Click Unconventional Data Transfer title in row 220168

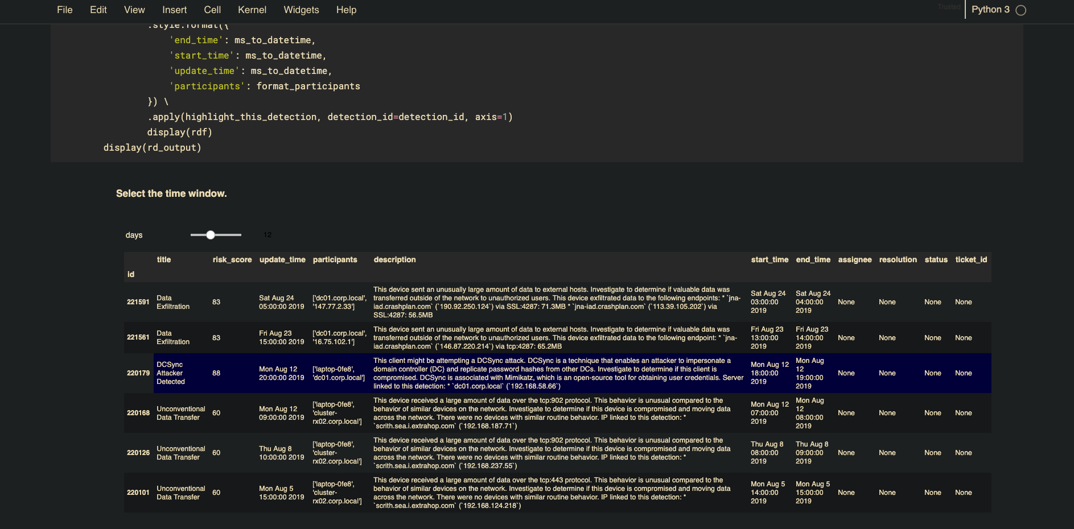(x=181, y=413)
